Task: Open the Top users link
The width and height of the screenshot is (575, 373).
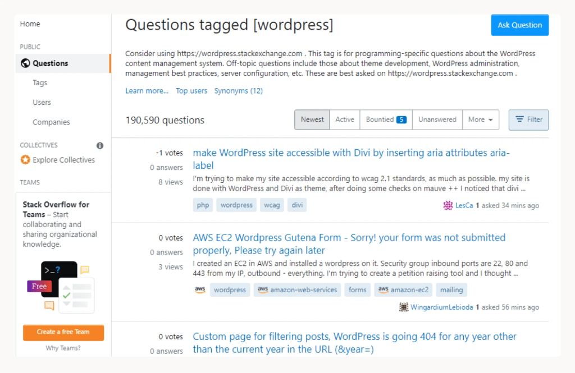Action: click(x=191, y=90)
